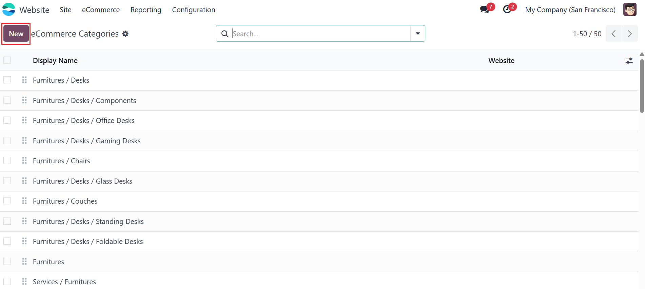645x289 pixels.
Task: Check the Furnitures / Desks row checkbox
Action: [7, 80]
